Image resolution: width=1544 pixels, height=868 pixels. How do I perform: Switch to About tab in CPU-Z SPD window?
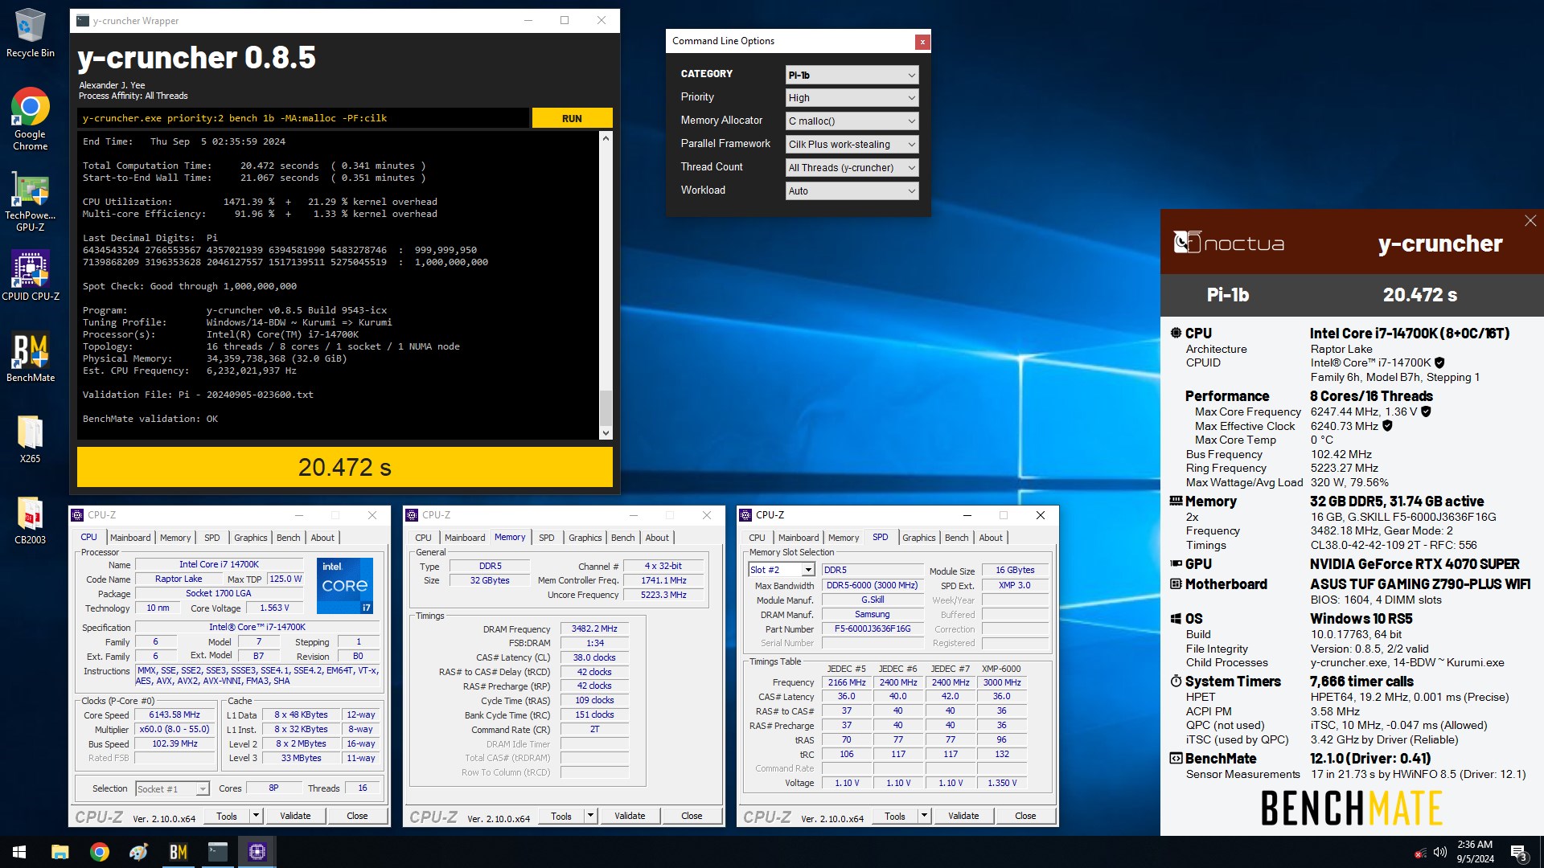(991, 538)
